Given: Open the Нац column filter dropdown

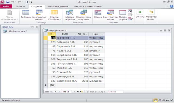Looking at the screenshot, I should pyautogui.click(x=103, y=34).
